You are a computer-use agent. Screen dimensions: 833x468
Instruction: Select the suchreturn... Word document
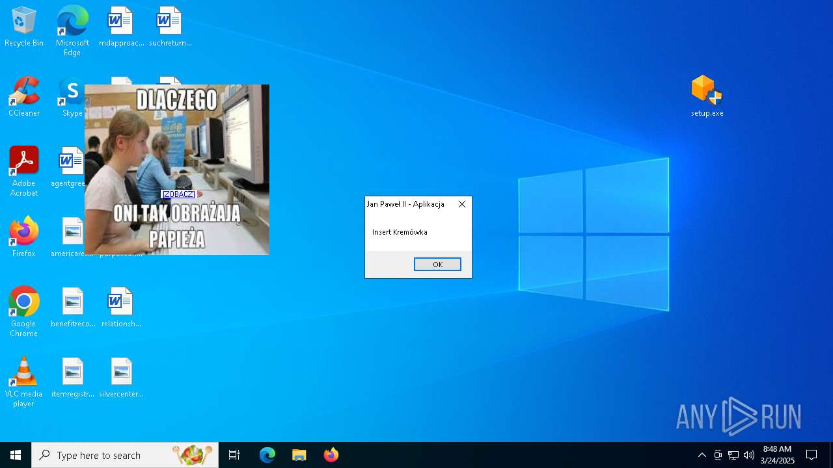(x=170, y=27)
